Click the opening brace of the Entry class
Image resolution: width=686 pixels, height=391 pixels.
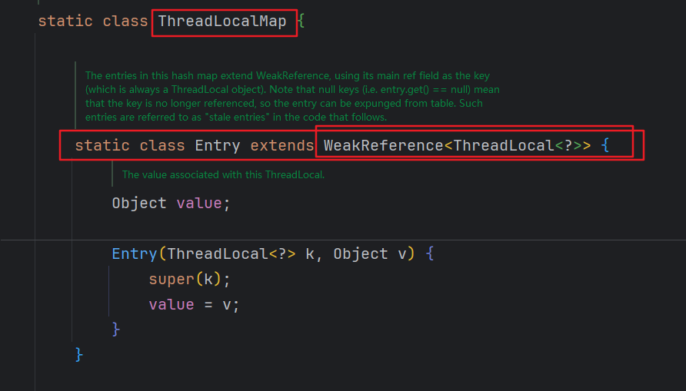click(x=606, y=145)
